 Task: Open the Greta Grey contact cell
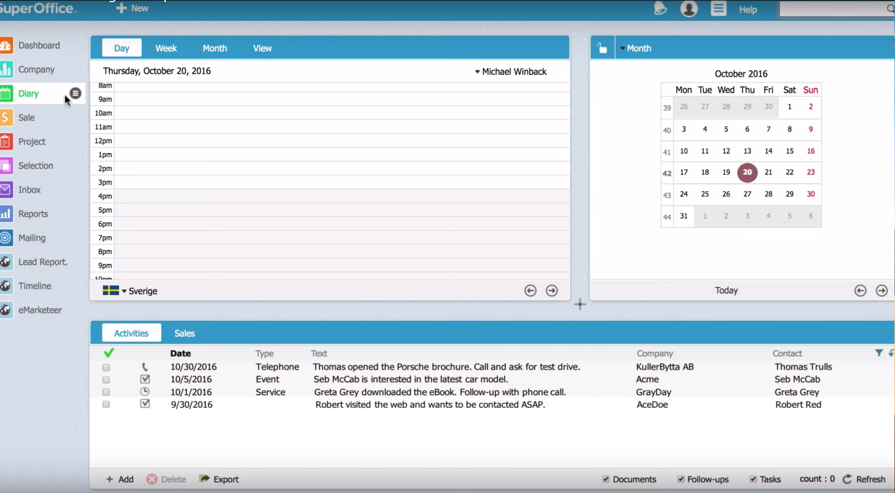[797, 392]
